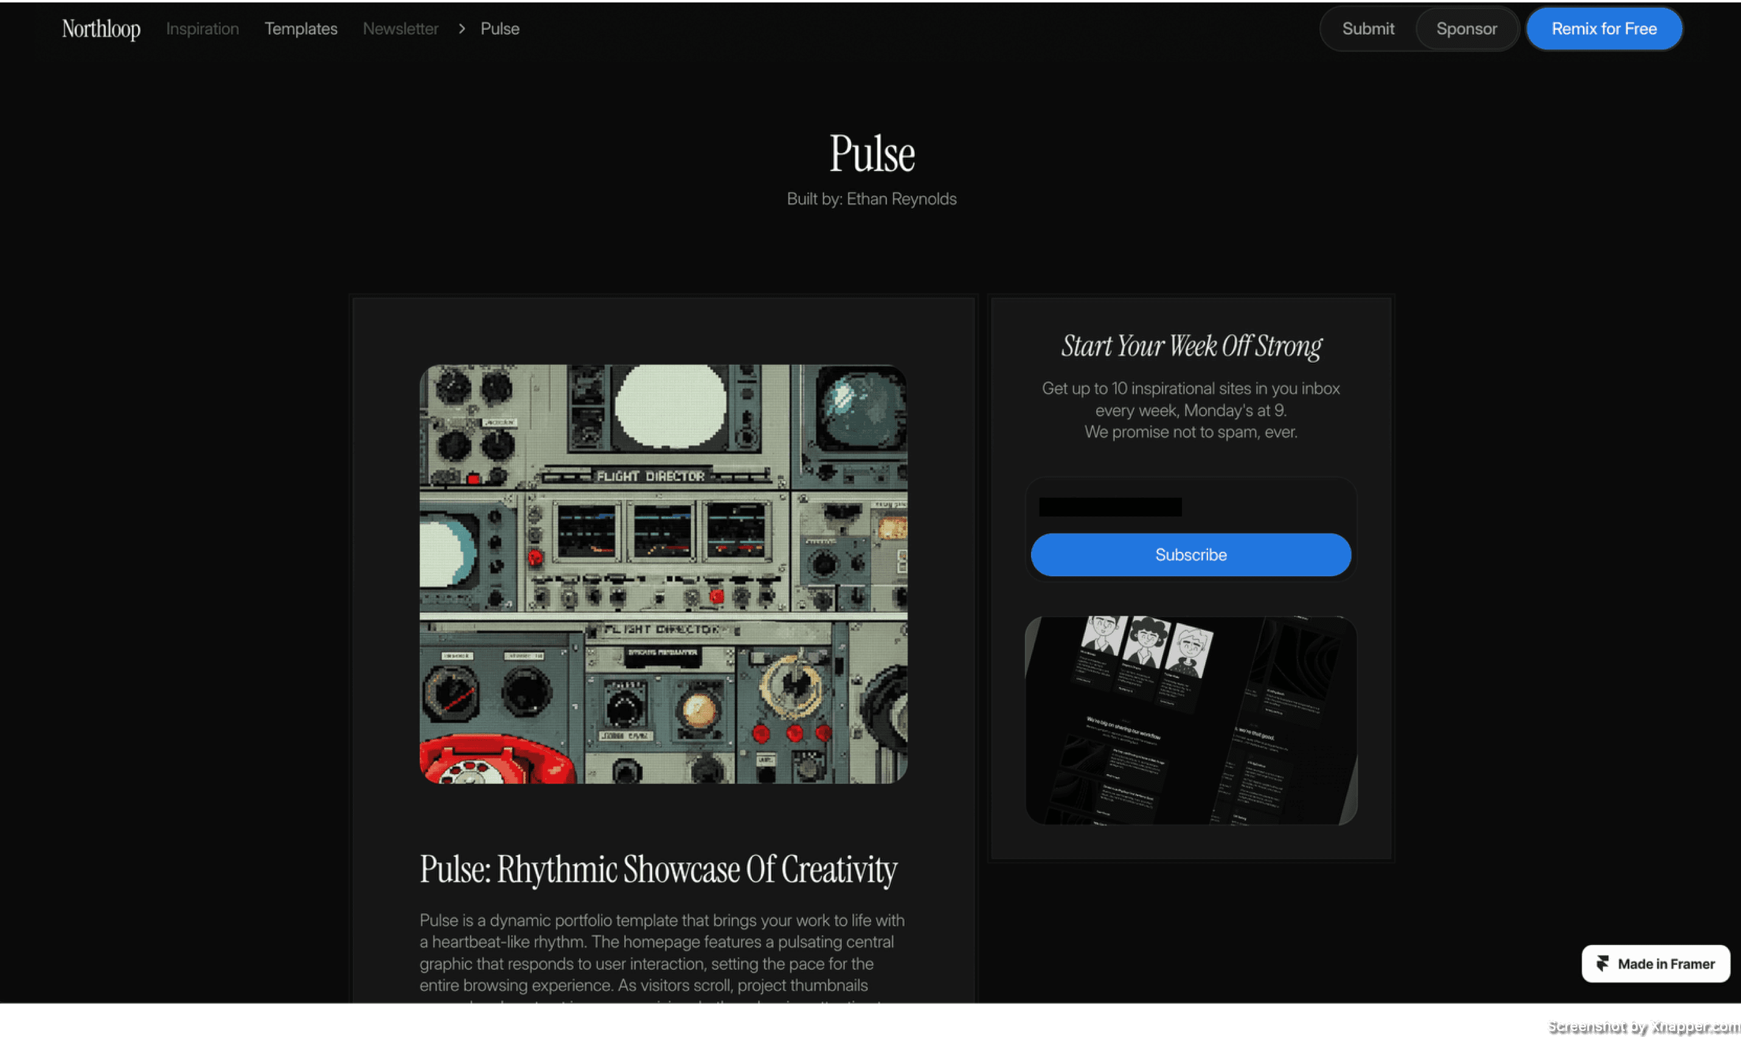The width and height of the screenshot is (1741, 1037).
Task: Open the Inspiration nav link
Action: point(203,29)
